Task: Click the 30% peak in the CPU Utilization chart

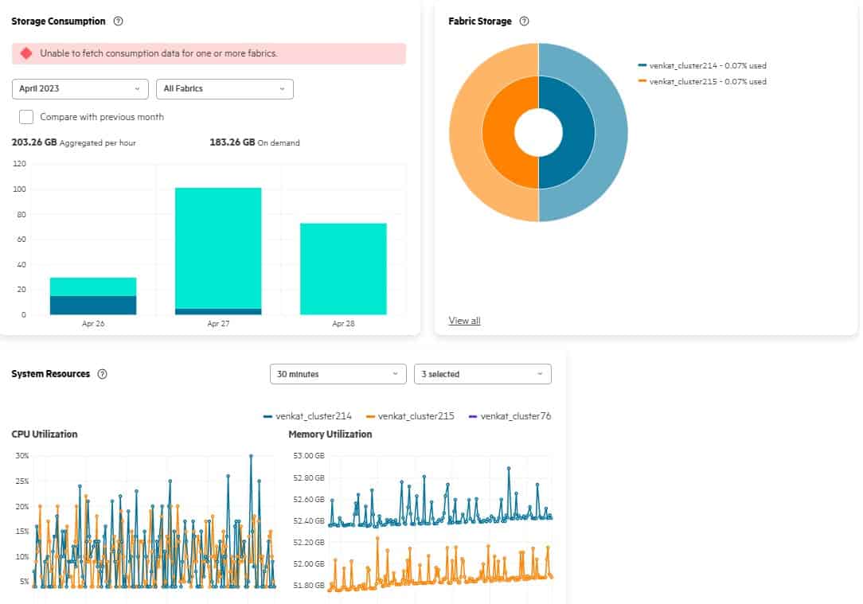Action: pyautogui.click(x=252, y=456)
